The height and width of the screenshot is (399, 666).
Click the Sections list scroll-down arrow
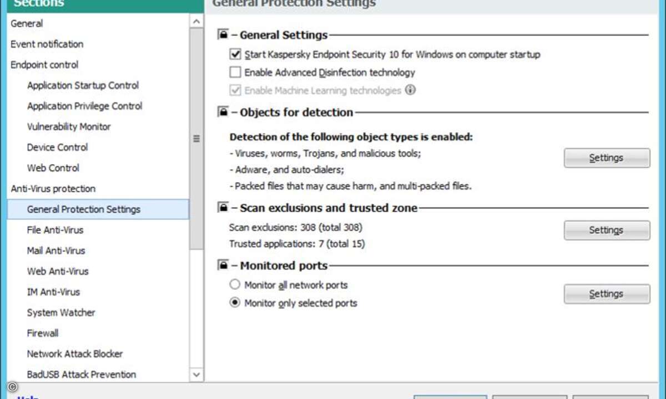[196, 375]
